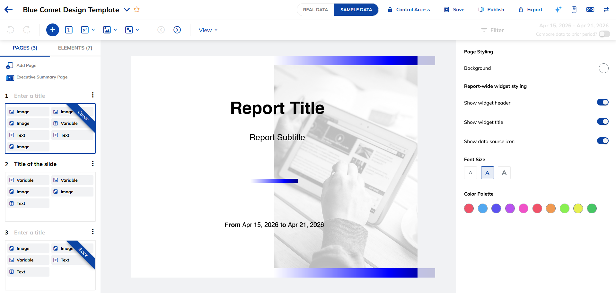Switch to SAMPLE DATA mode

point(356,10)
